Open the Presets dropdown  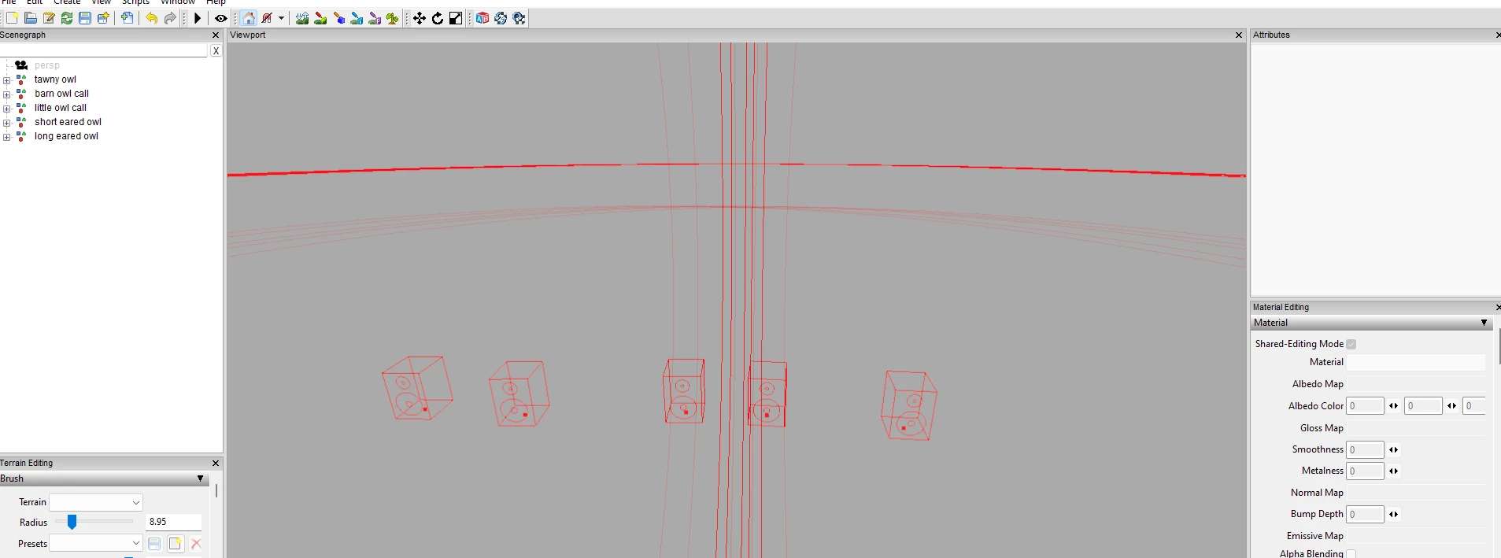[95, 544]
